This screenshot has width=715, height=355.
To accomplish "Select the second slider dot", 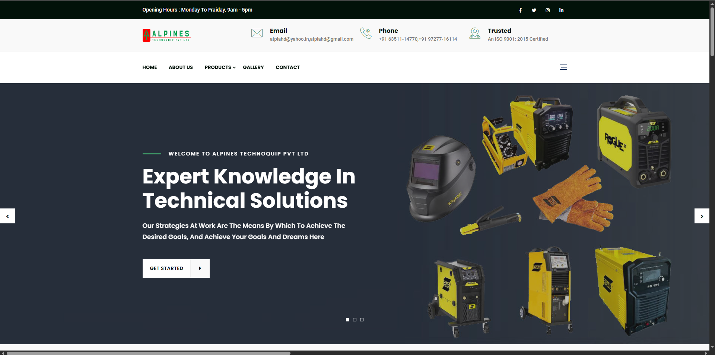I will coord(355,320).
